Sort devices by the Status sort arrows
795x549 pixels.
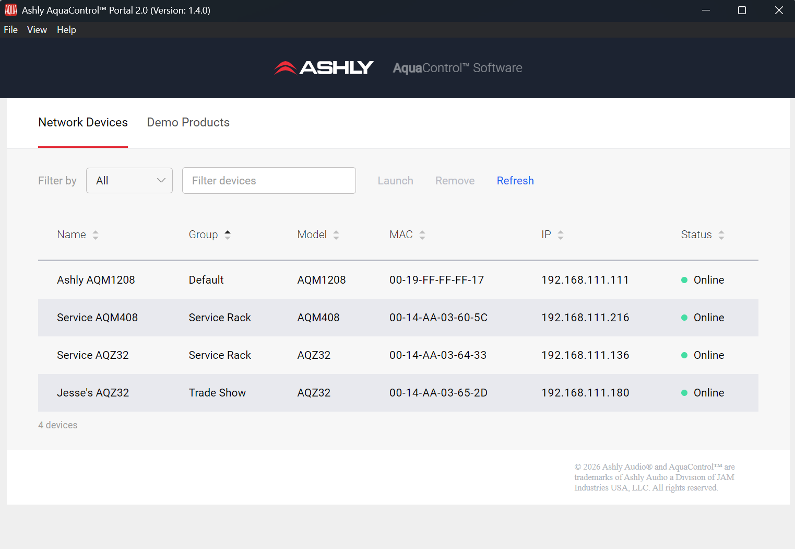pyautogui.click(x=721, y=235)
